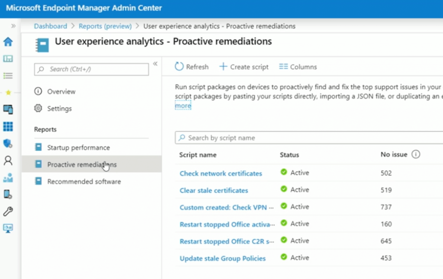443x279 pixels.
Task: Open Groups icon in left sidebar
Action: pyautogui.click(x=8, y=178)
